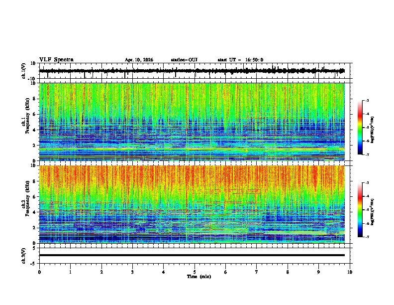The image size is (394, 305).
Task: Click the ch.2 spectrogram color scale bar
Action: tap(360, 210)
